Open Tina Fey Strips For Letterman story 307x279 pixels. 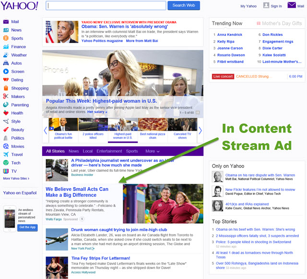coord(101,258)
